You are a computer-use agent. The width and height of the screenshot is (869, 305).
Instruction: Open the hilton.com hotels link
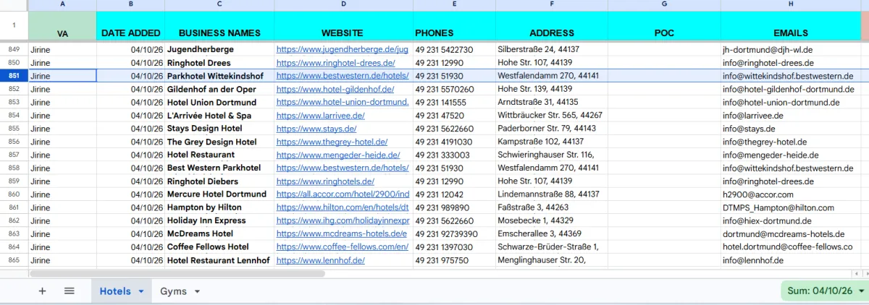(x=343, y=207)
